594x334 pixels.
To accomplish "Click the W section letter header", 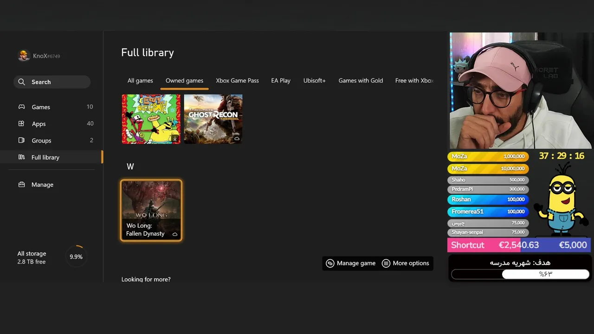I will click(x=130, y=167).
